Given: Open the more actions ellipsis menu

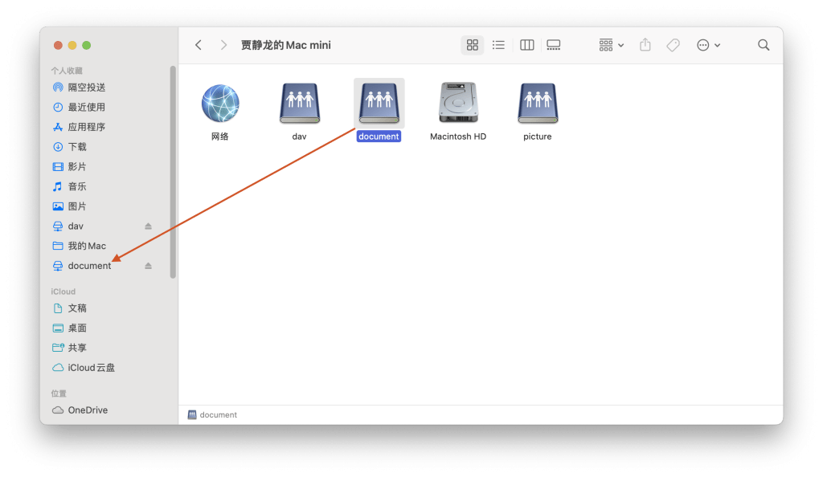Looking at the screenshot, I should (708, 45).
